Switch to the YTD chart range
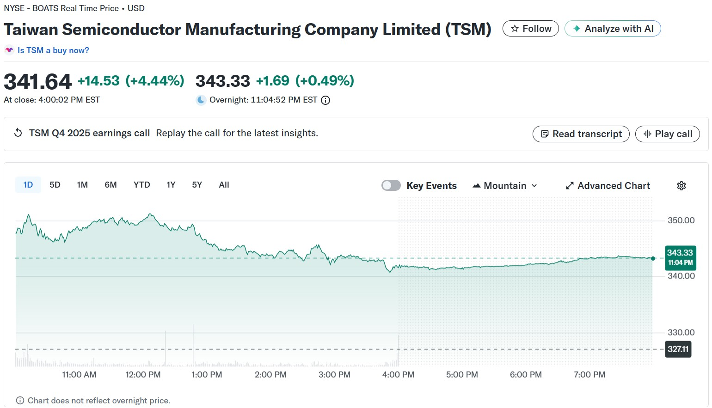Viewport: 712px width, 408px height. tap(141, 185)
